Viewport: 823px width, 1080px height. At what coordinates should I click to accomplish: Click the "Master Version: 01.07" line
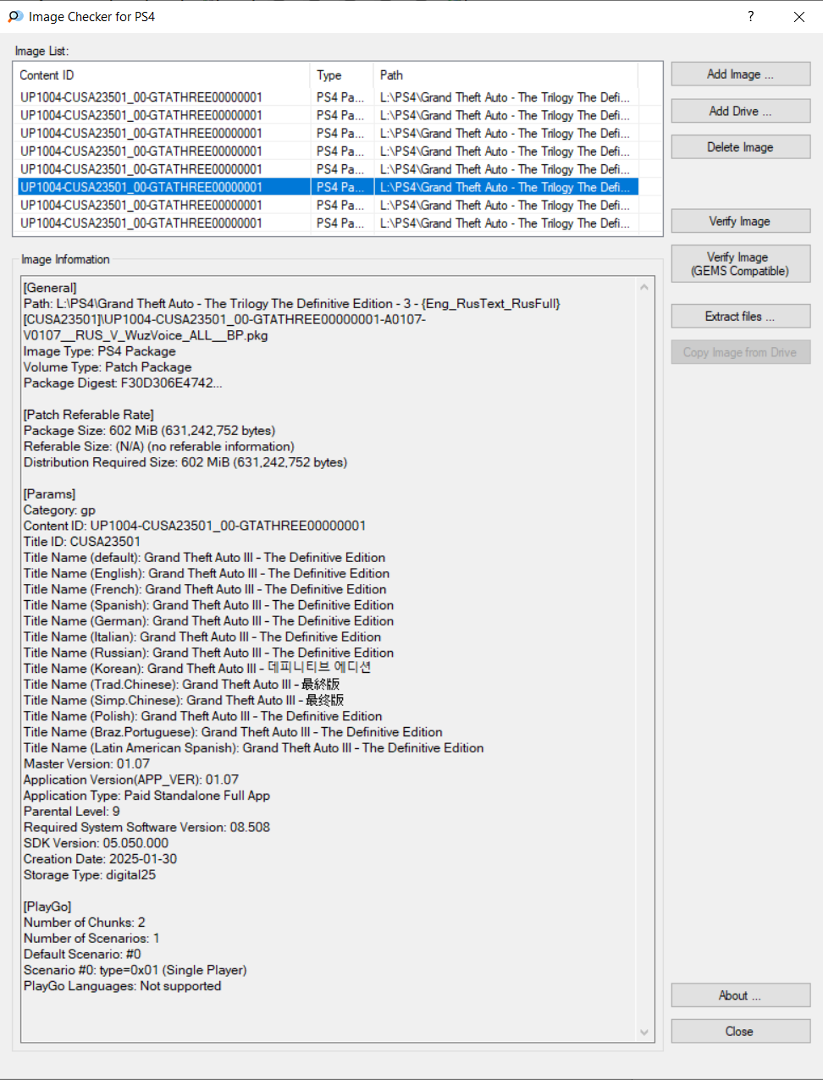tap(86, 764)
